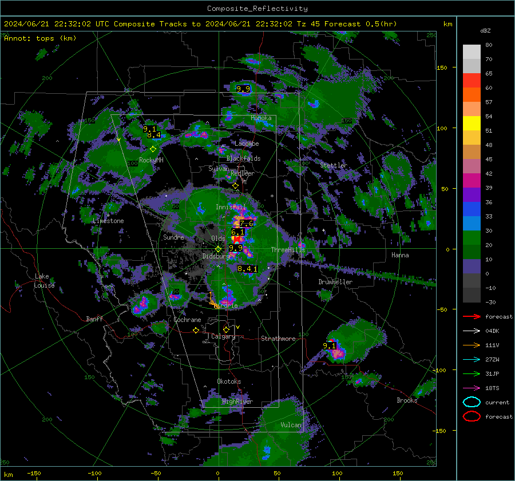Image resolution: width=515 pixels, height=481 pixels.
Task: Click the Sylvan label
Action: click(x=219, y=169)
